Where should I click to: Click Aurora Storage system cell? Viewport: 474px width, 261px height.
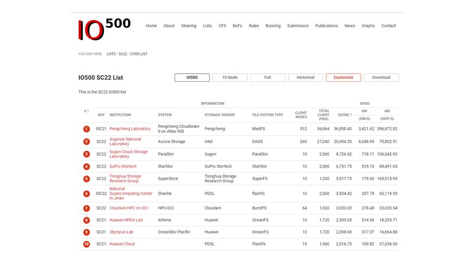[171, 141]
